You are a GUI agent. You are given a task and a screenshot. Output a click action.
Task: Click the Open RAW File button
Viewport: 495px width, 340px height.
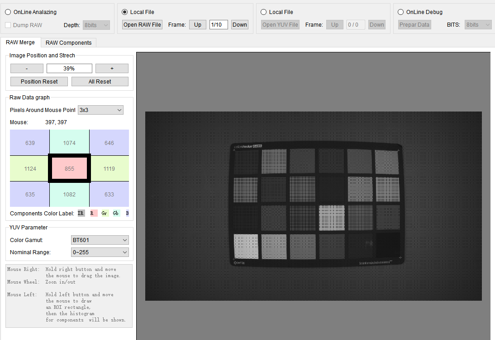click(143, 25)
